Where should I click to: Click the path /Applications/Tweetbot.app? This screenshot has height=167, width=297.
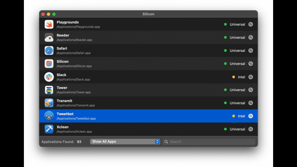76,118
